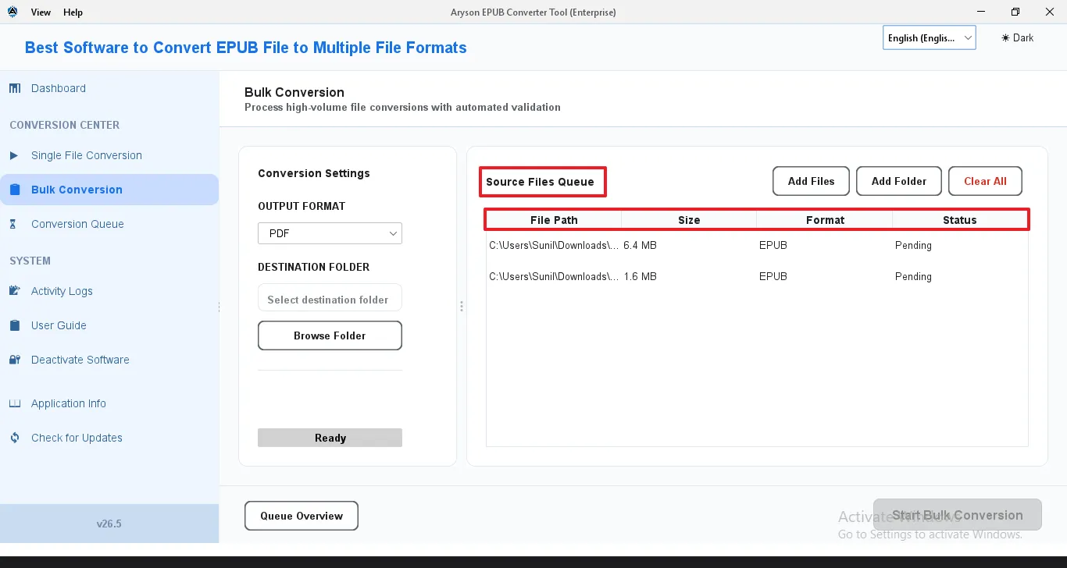Click the 1.6 MB size cell
1067x568 pixels.
(640, 276)
